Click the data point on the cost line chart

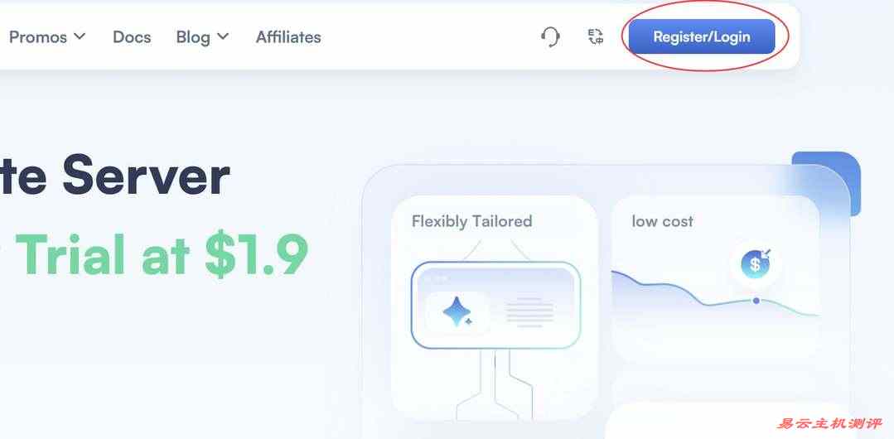click(x=756, y=301)
